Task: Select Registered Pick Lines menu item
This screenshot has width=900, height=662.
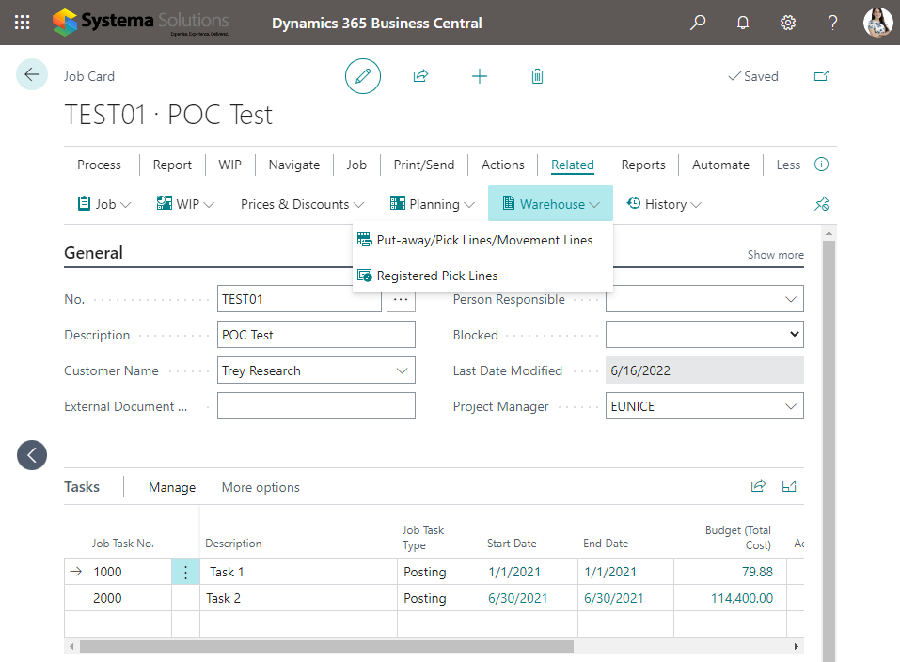Action: point(436,276)
